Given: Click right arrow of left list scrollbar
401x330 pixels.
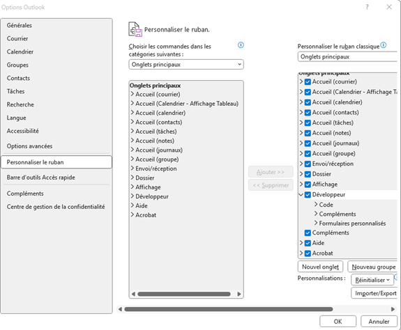Looking at the screenshot, I should pyautogui.click(x=239, y=294).
